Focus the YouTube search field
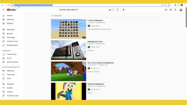Image resolution: width=187 pixels, height=105 pixels. coord(84,10)
